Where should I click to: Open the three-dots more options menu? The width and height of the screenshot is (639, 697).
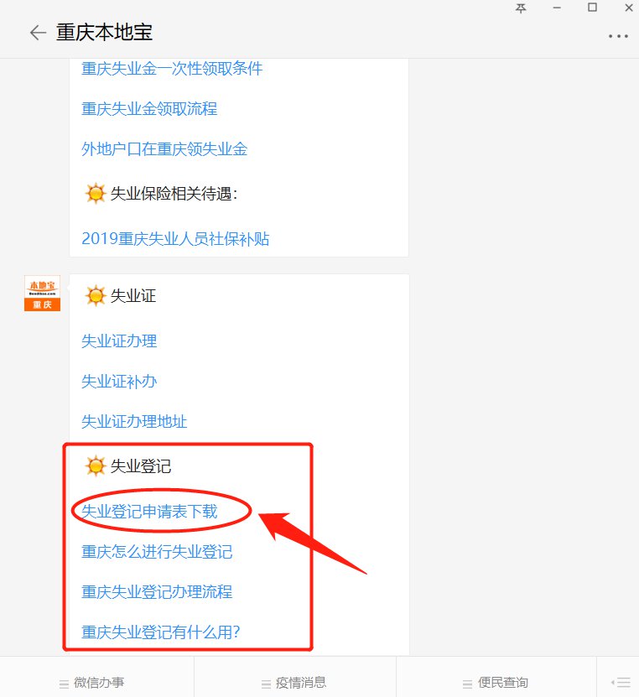point(618,36)
